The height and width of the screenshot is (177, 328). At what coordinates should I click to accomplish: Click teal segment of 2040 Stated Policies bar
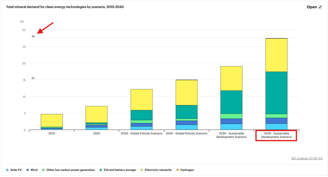pos(186,112)
